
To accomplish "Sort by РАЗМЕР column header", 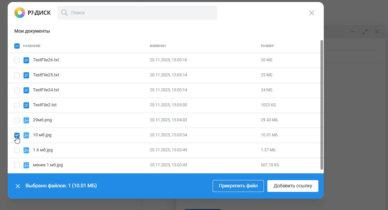I will (x=267, y=46).
